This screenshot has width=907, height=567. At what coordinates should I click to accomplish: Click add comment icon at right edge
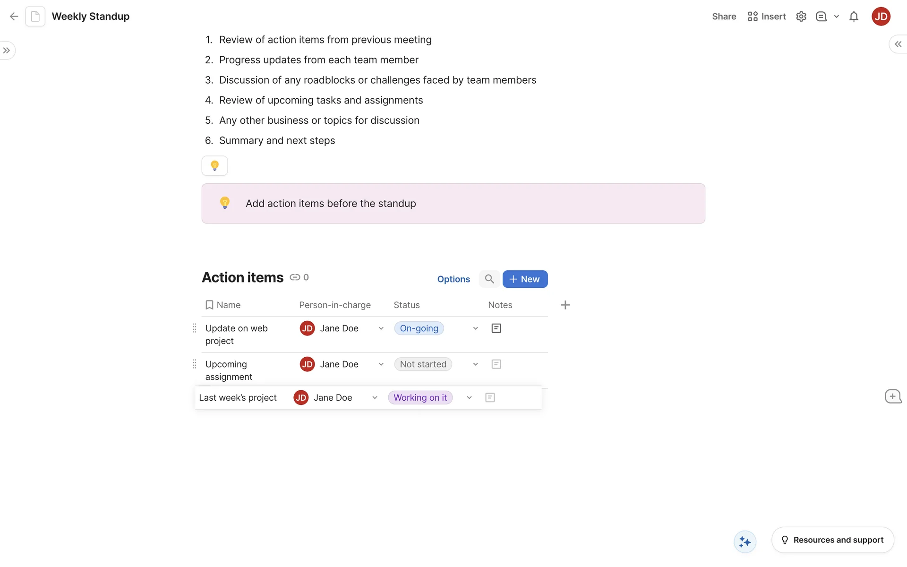(893, 396)
